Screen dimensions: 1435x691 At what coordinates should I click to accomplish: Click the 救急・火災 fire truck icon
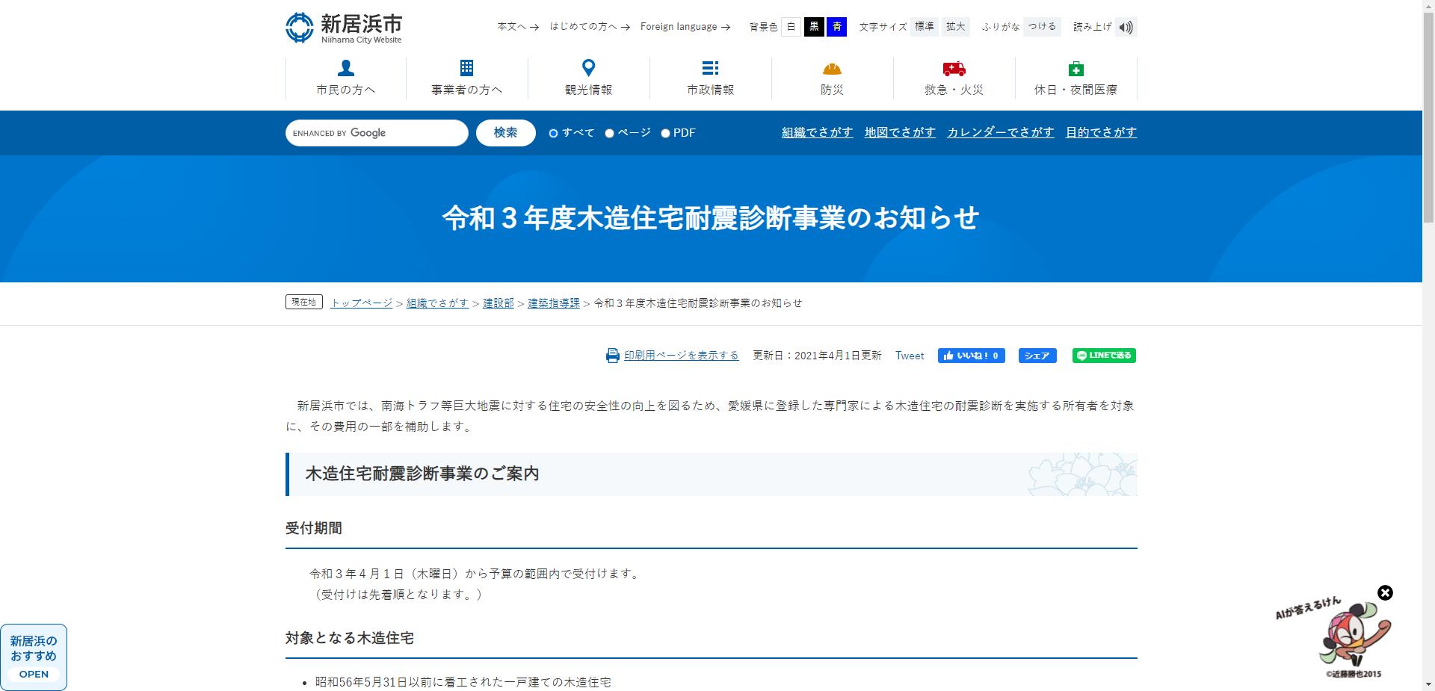[954, 69]
